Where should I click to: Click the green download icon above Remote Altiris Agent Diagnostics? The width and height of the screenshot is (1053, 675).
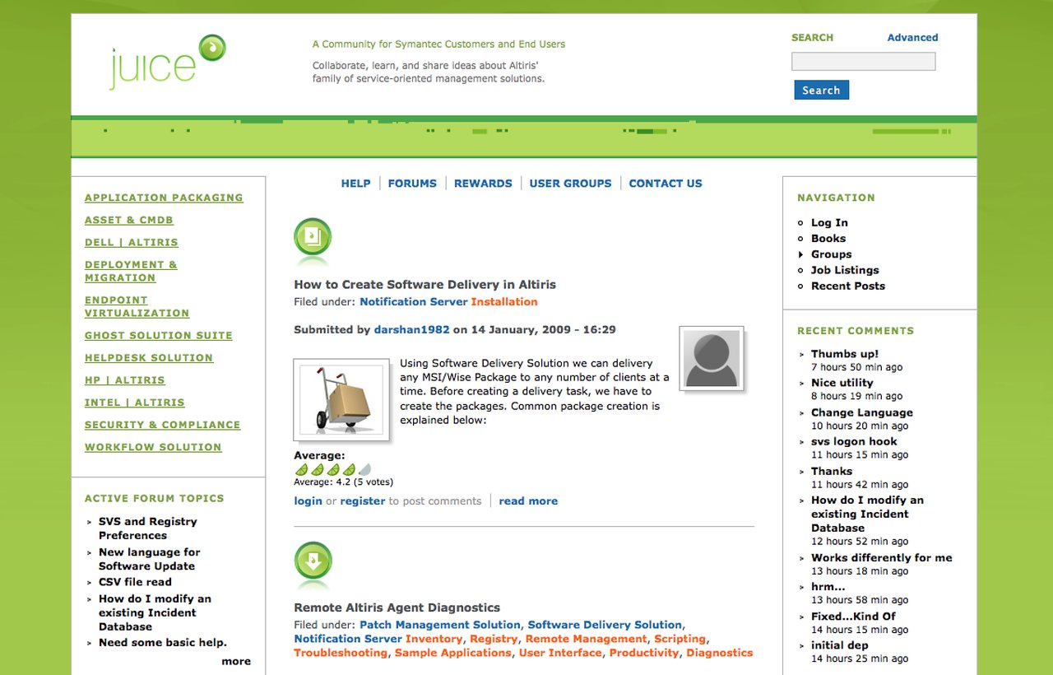coord(312,562)
